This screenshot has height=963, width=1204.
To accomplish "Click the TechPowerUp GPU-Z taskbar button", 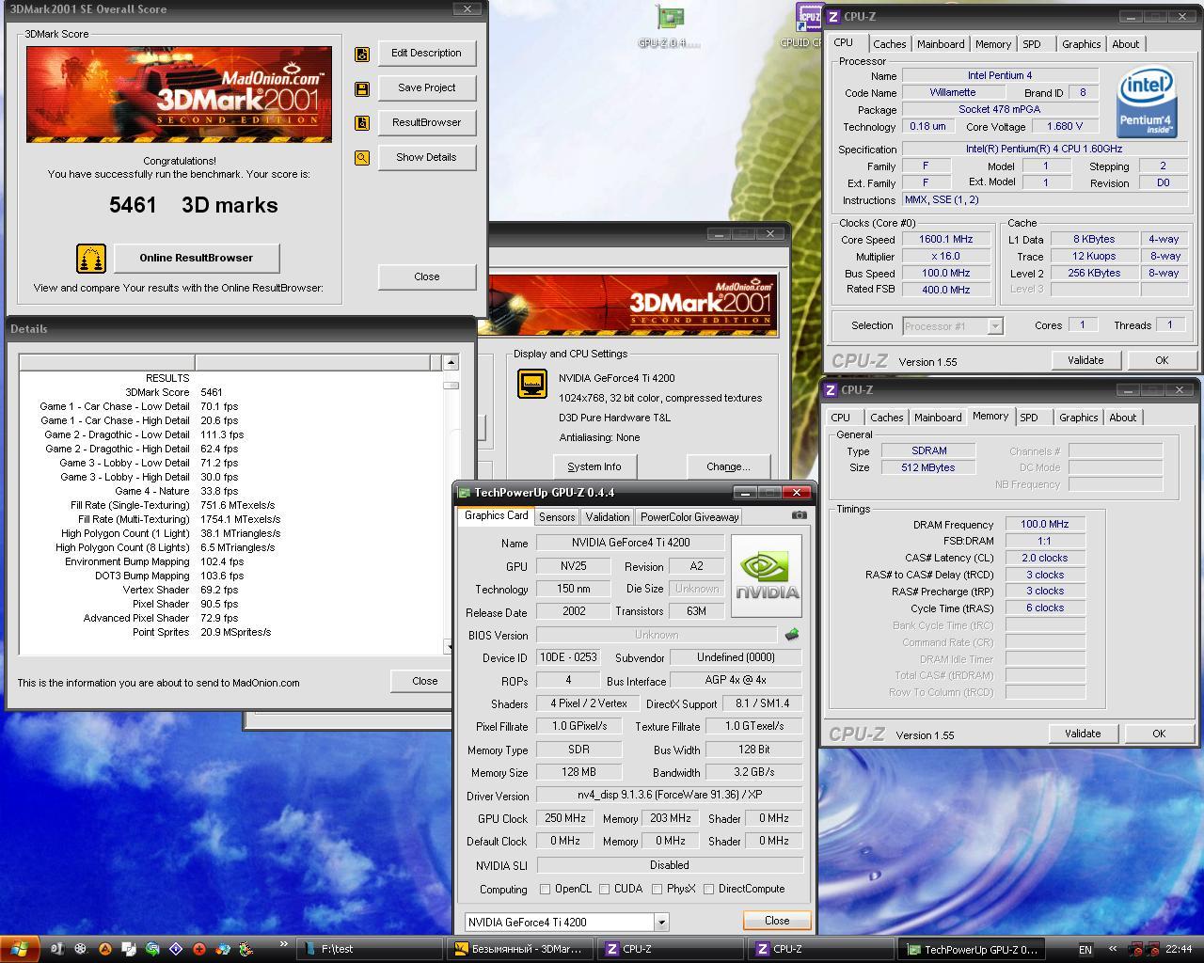I will 970,950.
